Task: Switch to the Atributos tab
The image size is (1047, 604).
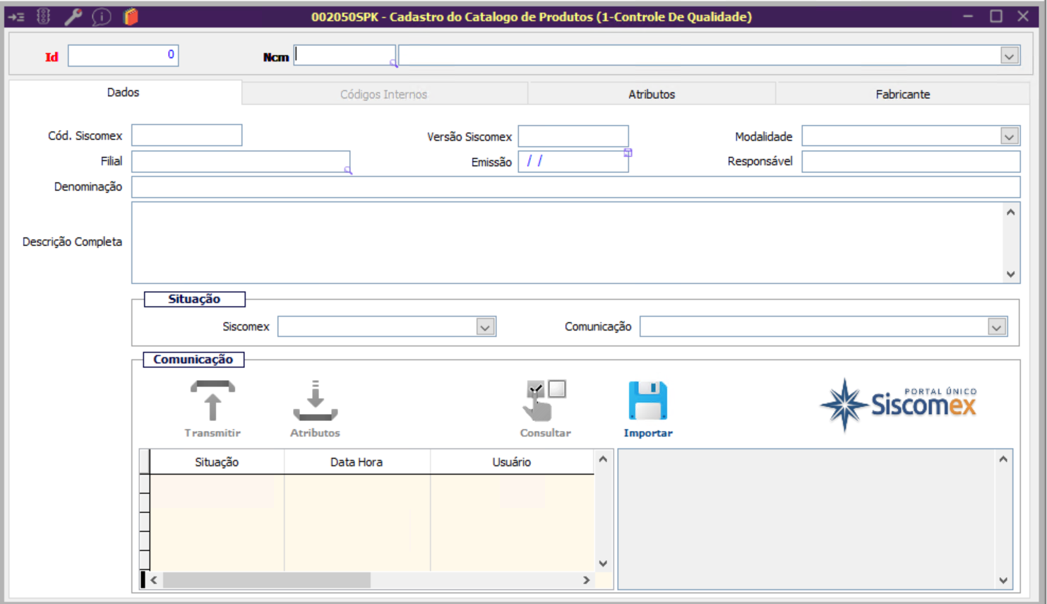Action: point(652,94)
